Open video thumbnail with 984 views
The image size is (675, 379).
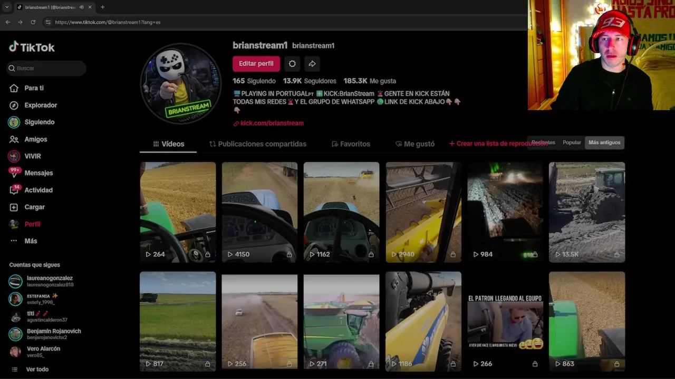505,212
